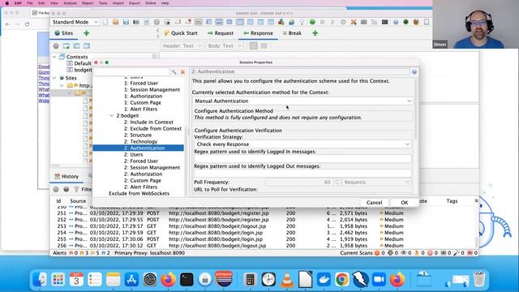Open Google Chrome from the Dock

[342, 279]
